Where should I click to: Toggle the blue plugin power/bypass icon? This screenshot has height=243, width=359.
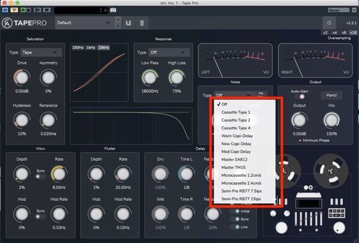pos(5,10)
